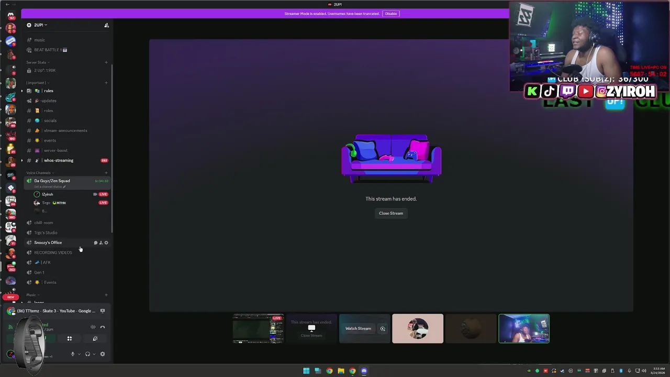Select pink avatar participant tile
The image size is (670, 377).
[418, 329]
